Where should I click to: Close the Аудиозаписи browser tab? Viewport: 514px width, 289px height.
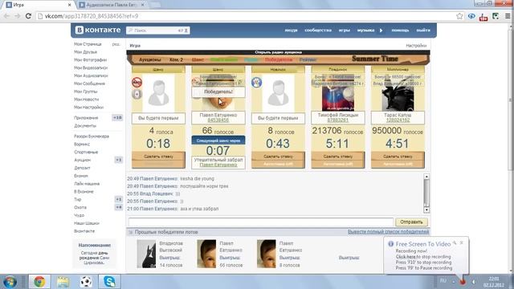point(143,5)
